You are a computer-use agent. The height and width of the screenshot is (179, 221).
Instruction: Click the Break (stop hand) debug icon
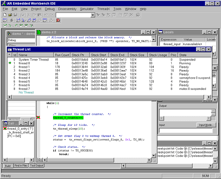(x=12, y=20)
